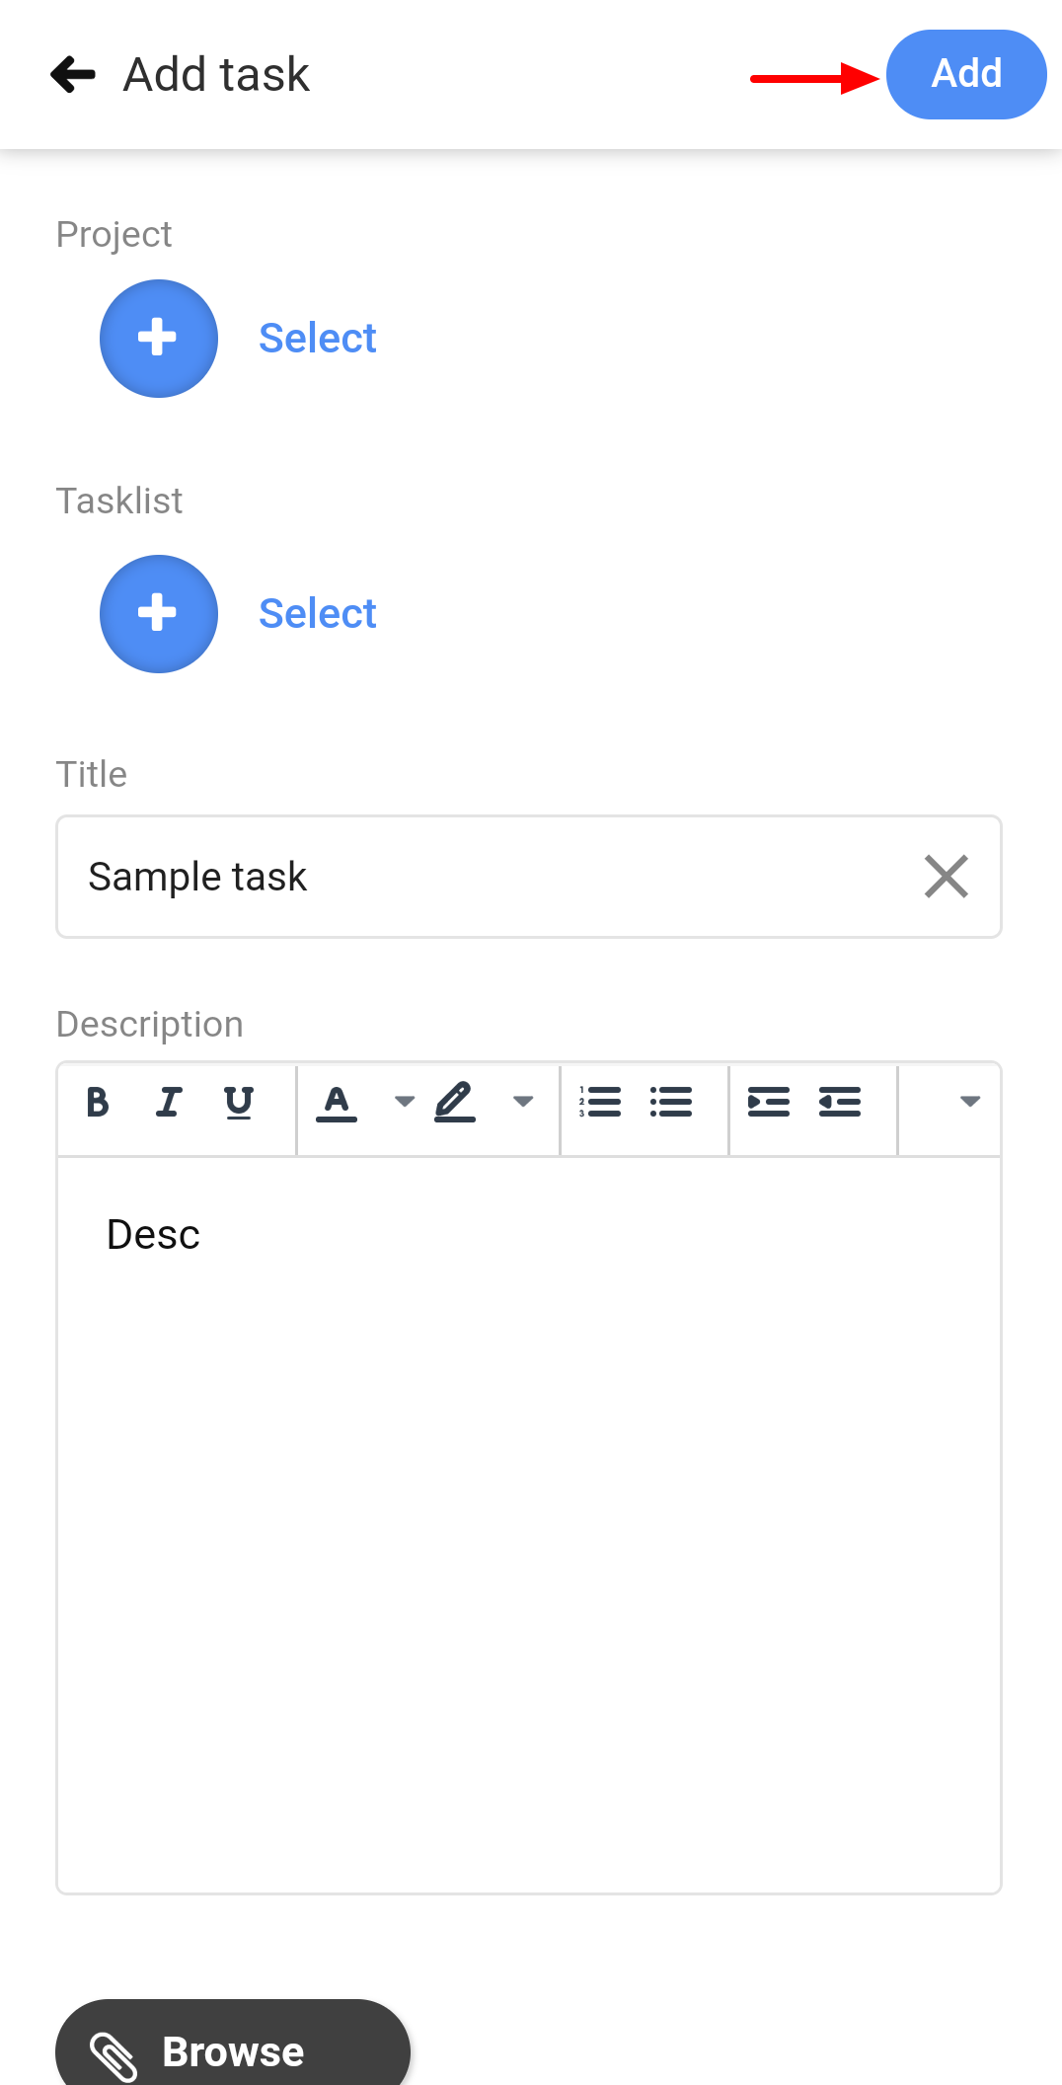Decrease indent in description
This screenshot has height=2085, width=1062.
(840, 1102)
